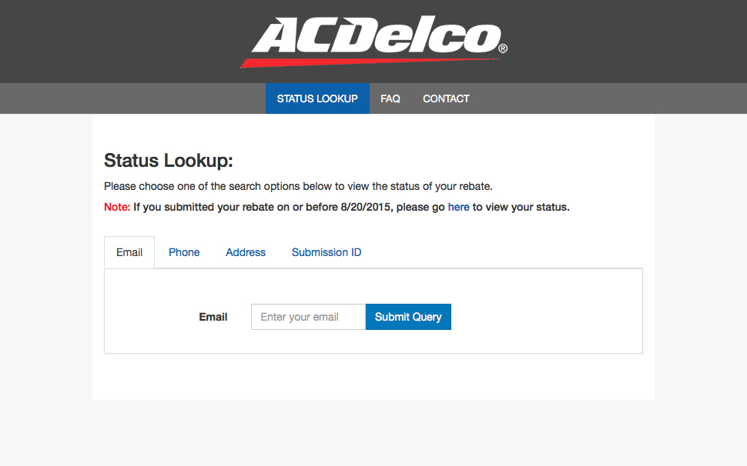The height and width of the screenshot is (466, 747).
Task: Open the Contact navigation link
Action: click(446, 98)
